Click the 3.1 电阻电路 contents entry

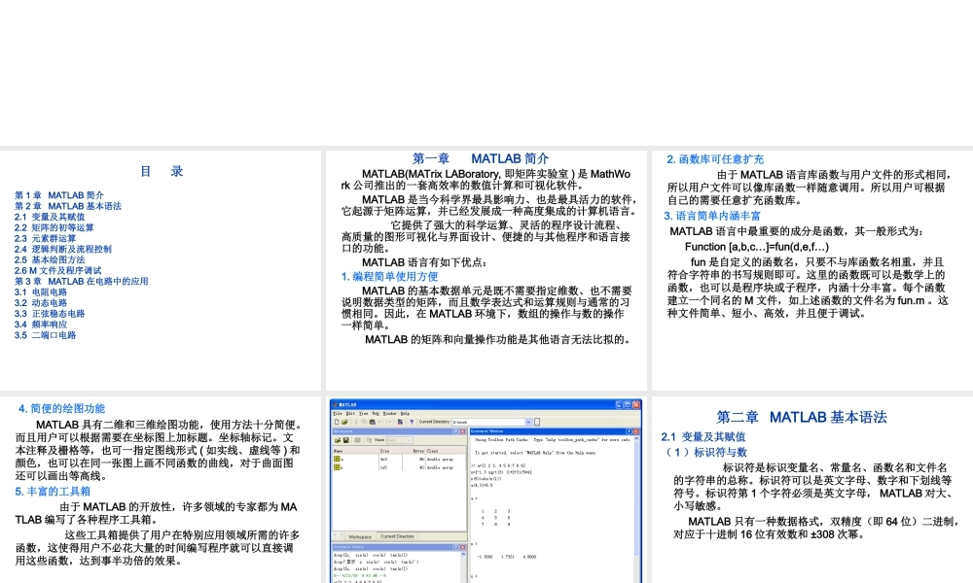41,291
